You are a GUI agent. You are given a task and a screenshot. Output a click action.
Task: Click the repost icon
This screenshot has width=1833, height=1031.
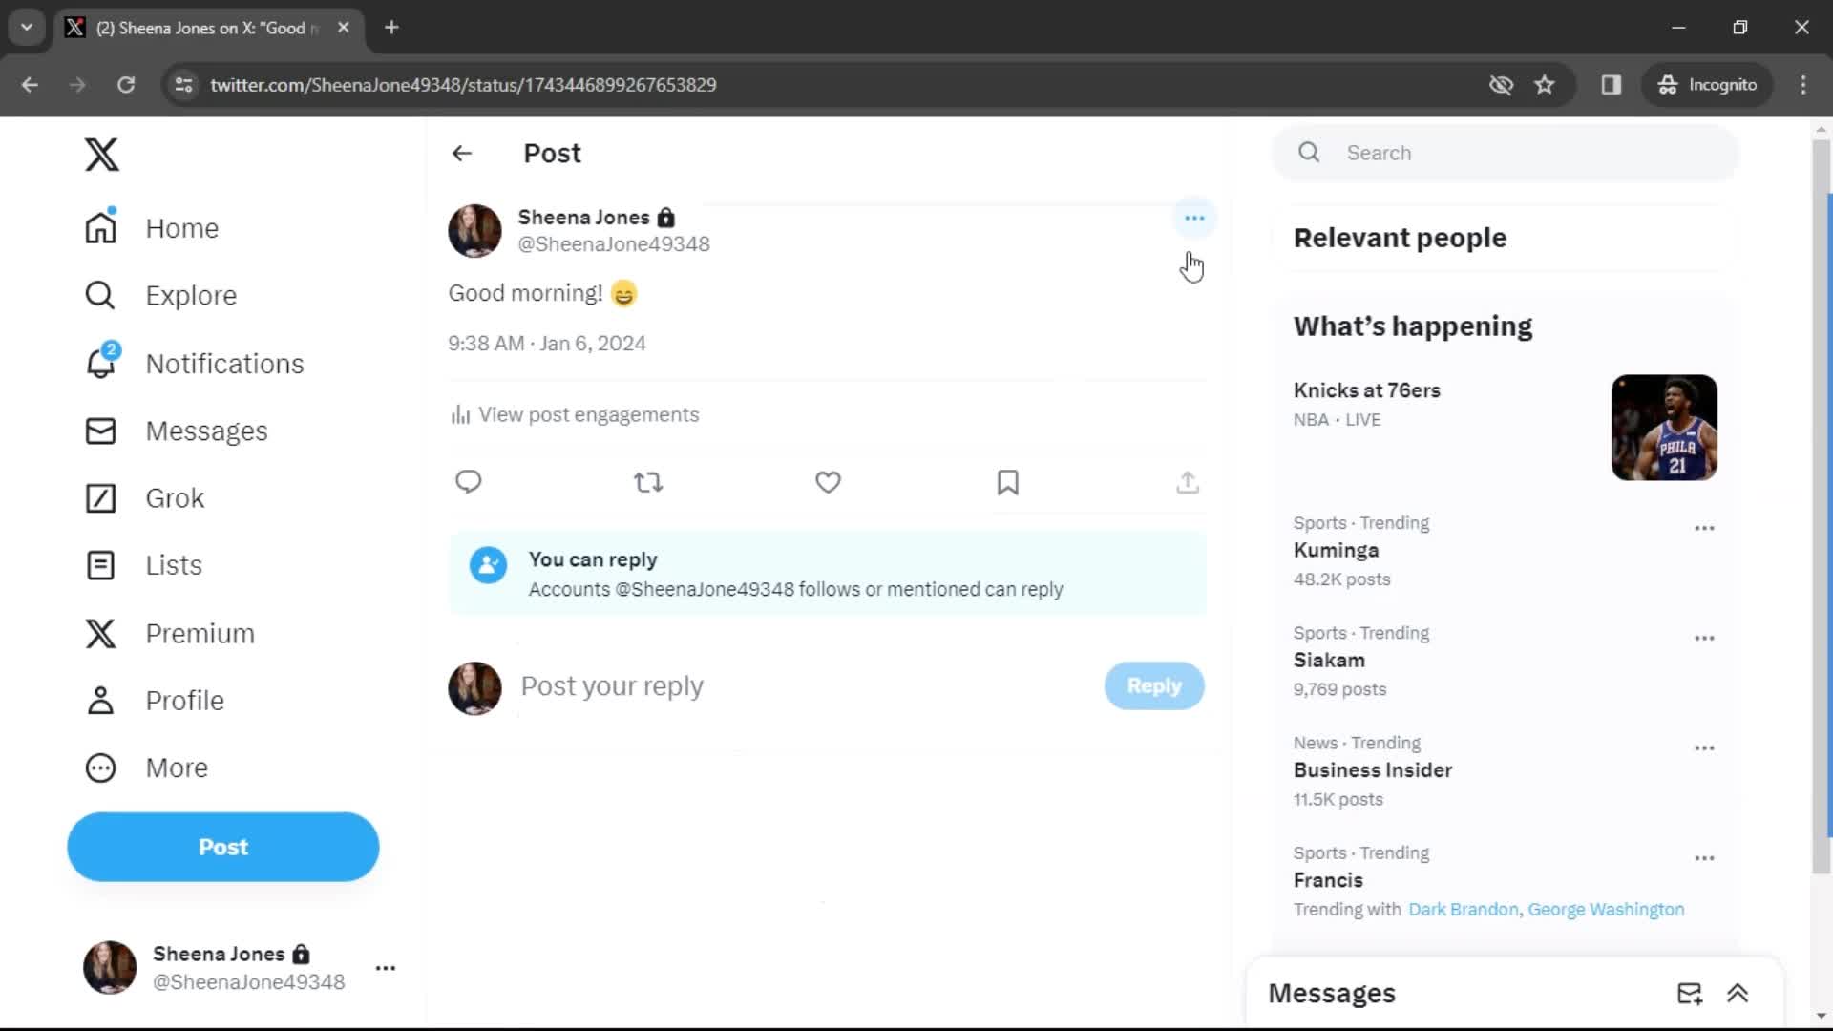648,482
